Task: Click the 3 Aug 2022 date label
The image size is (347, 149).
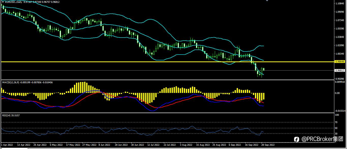Action: click(186, 145)
